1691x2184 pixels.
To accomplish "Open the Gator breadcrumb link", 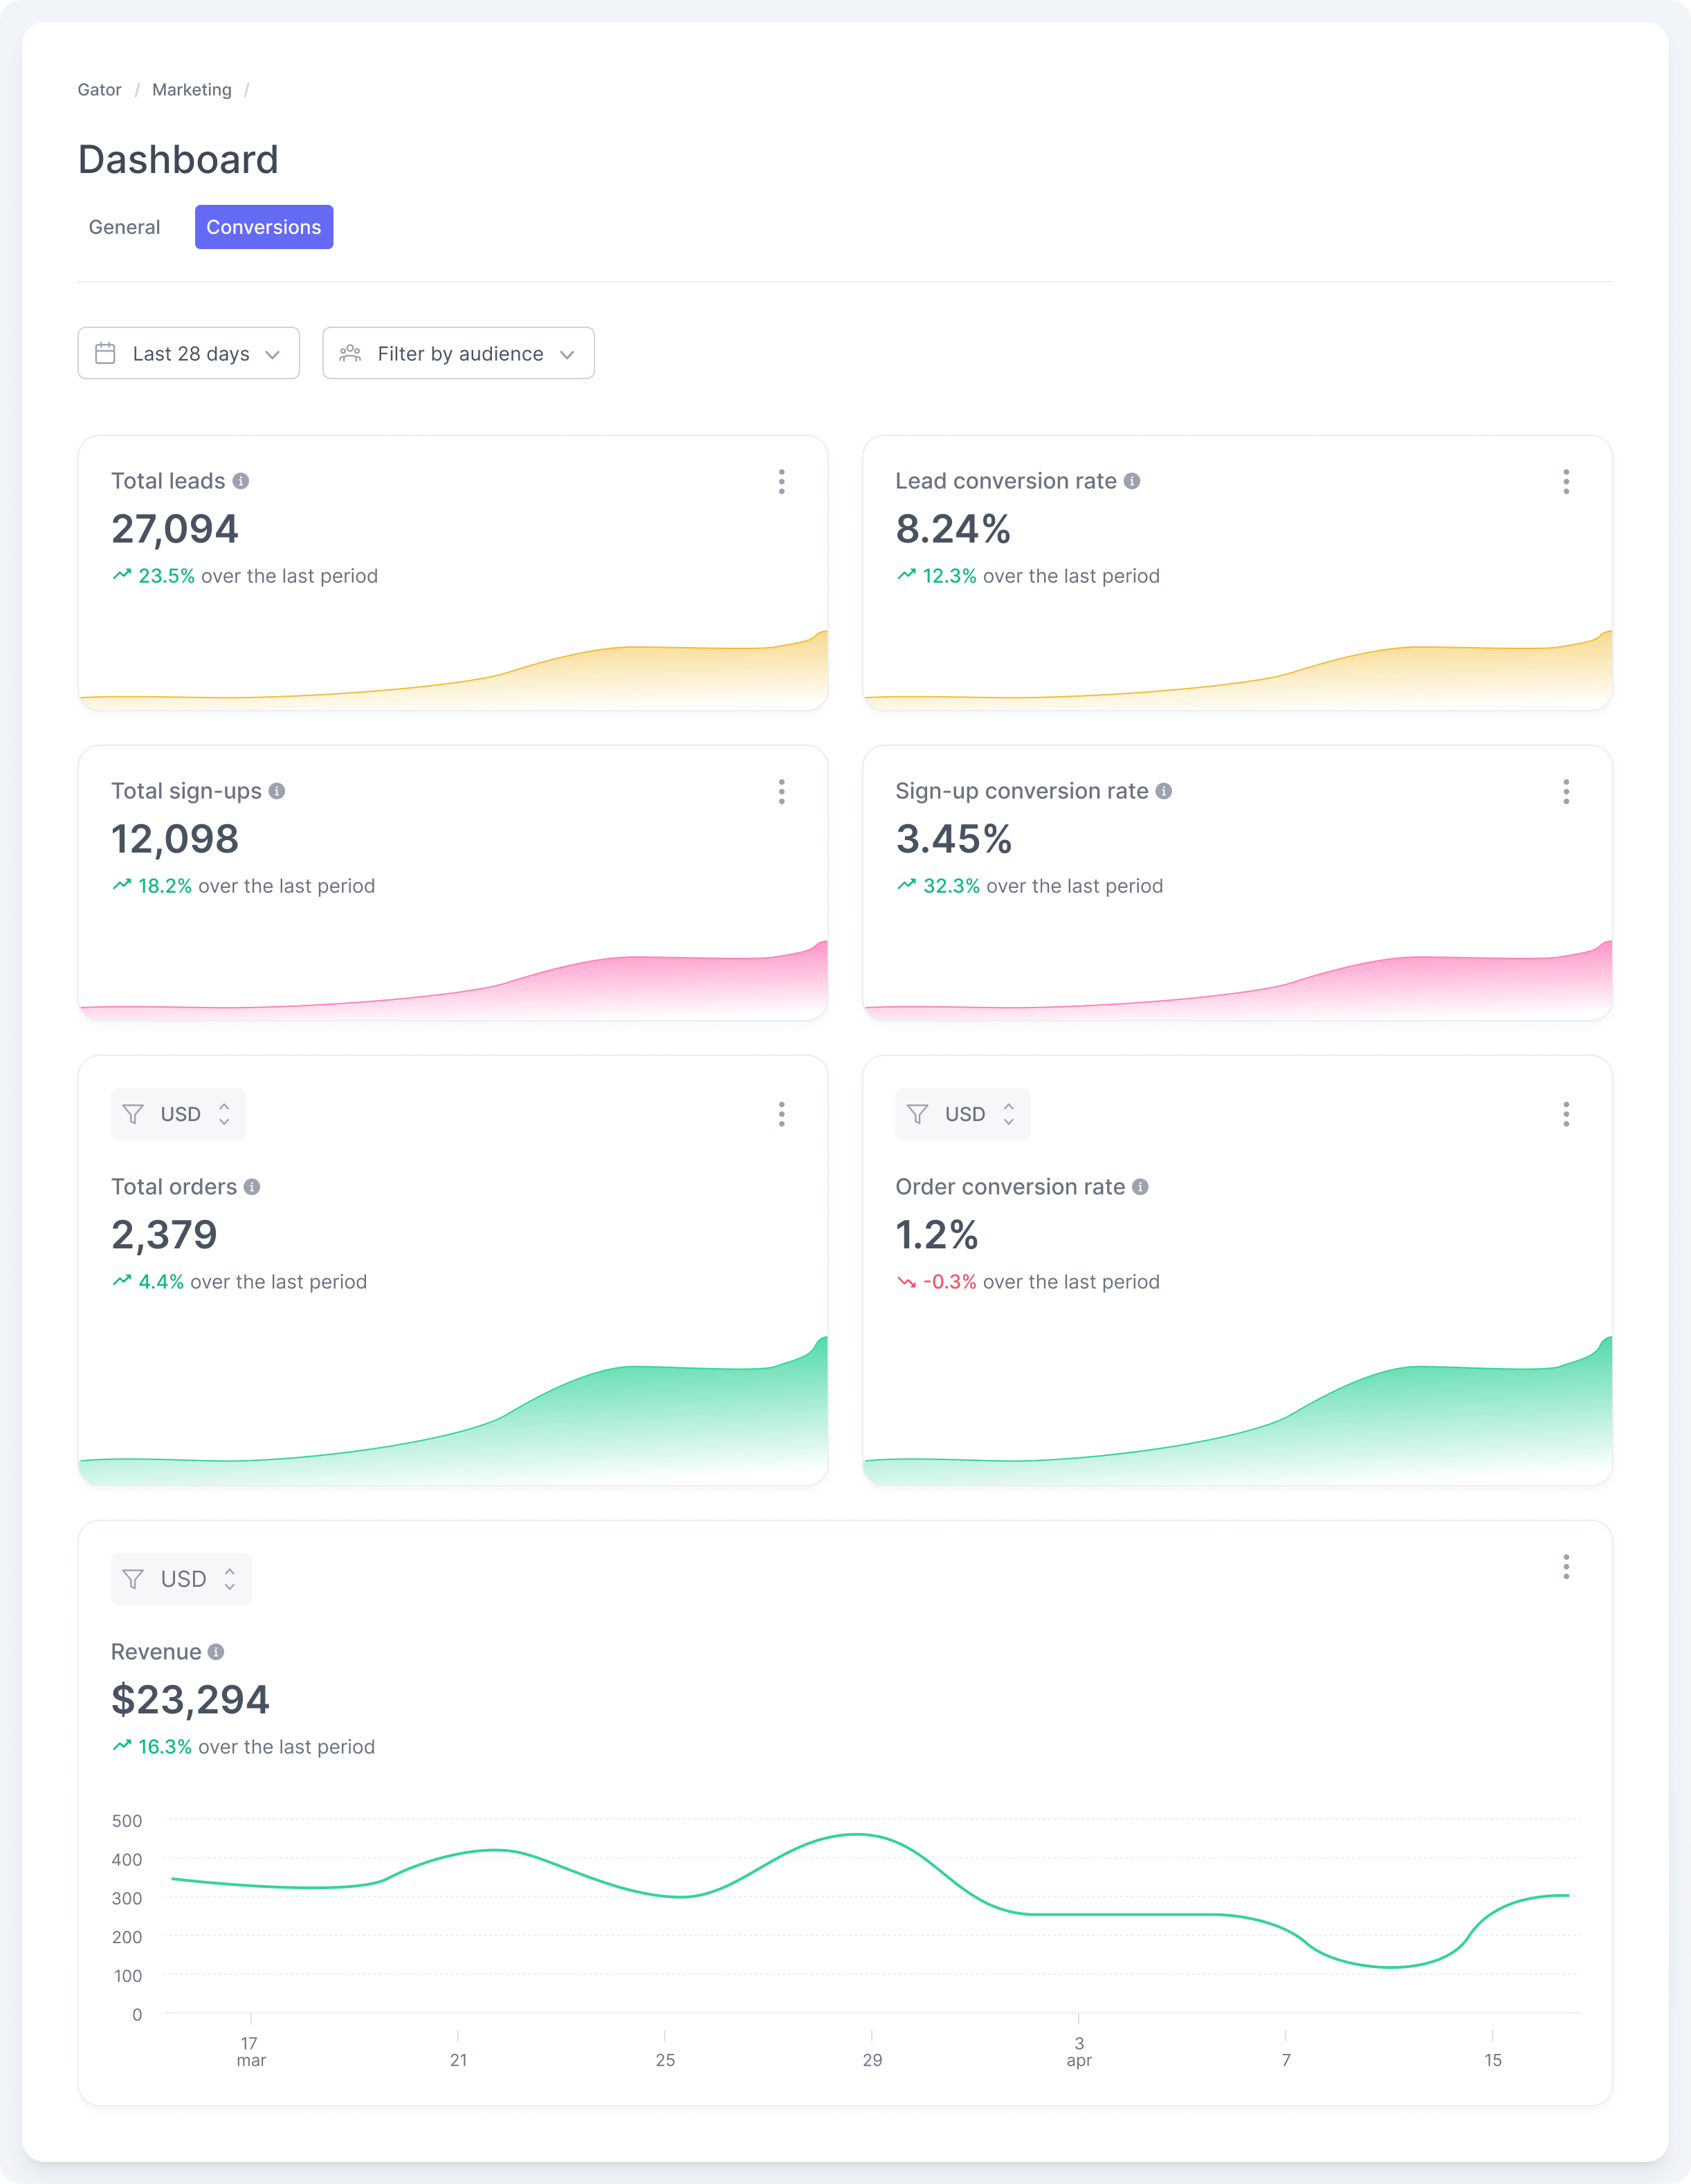I will pyautogui.click(x=99, y=89).
